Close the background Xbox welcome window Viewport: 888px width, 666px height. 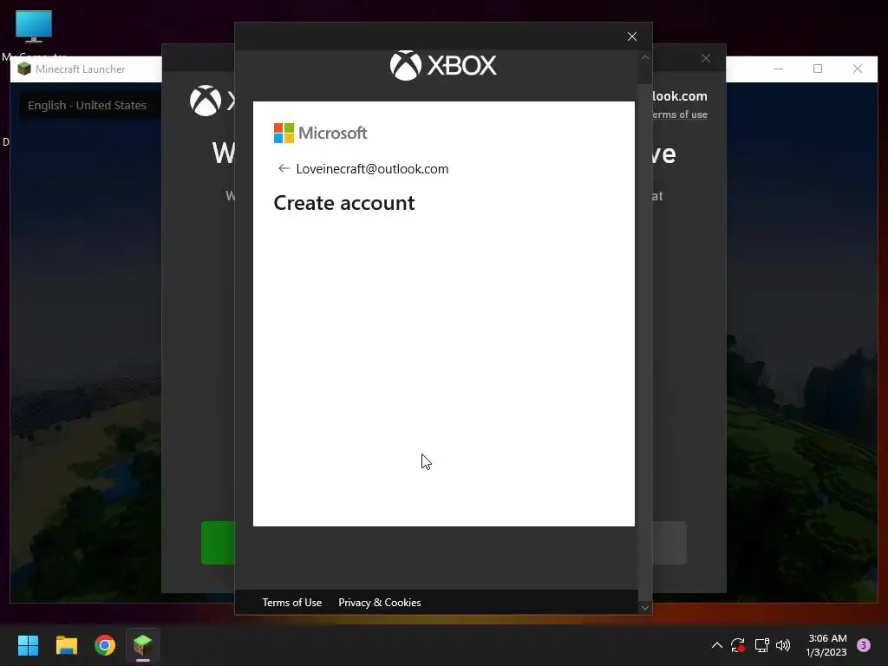pyautogui.click(x=706, y=58)
